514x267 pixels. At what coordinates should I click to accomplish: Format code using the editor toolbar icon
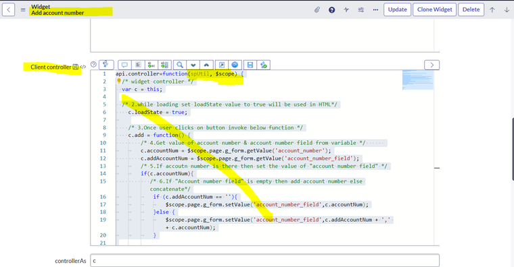(138, 65)
